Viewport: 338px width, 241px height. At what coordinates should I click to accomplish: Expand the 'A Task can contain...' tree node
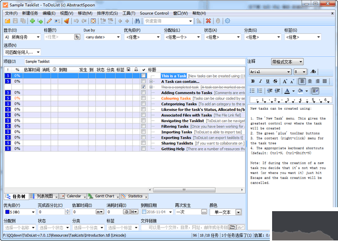pos(151,81)
